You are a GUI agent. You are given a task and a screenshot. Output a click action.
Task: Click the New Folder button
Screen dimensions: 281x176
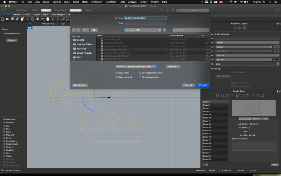click(80, 85)
